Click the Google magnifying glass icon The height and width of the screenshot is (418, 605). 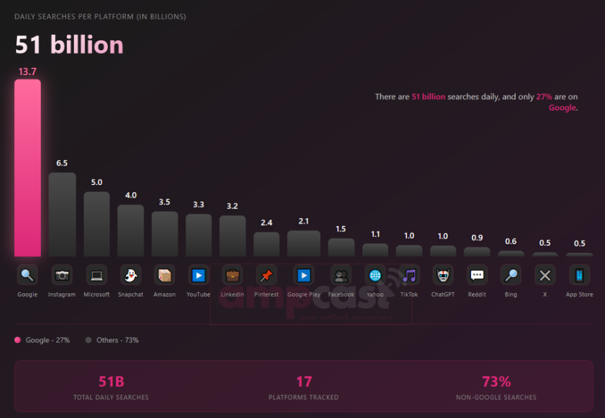point(27,275)
